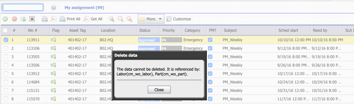The height and width of the screenshot is (104, 354).
Task: Click the green add new record icon
Action: pos(5,19)
